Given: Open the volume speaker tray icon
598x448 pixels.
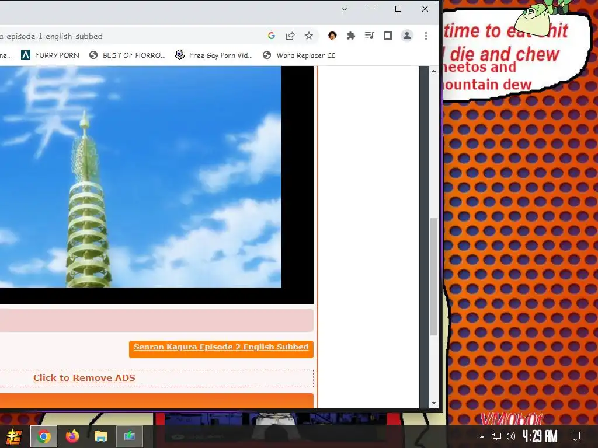Looking at the screenshot, I should 510,436.
